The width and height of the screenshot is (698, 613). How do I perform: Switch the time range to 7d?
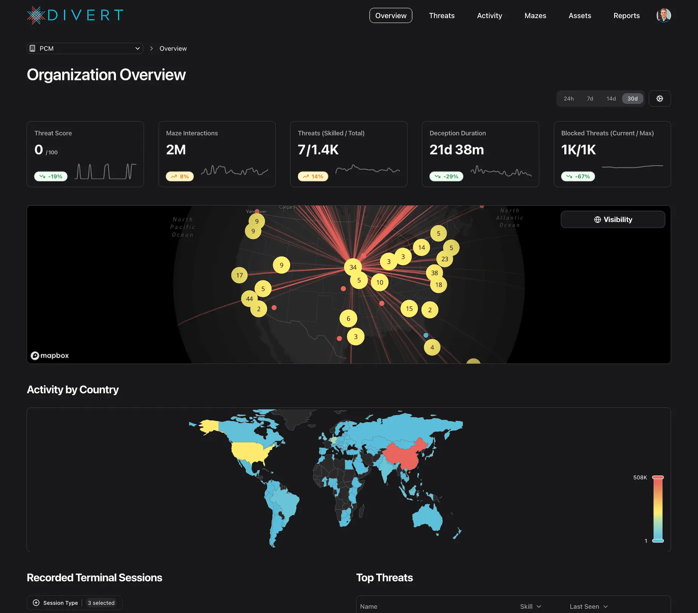click(x=590, y=99)
